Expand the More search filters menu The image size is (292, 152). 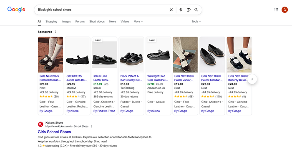(138, 22)
